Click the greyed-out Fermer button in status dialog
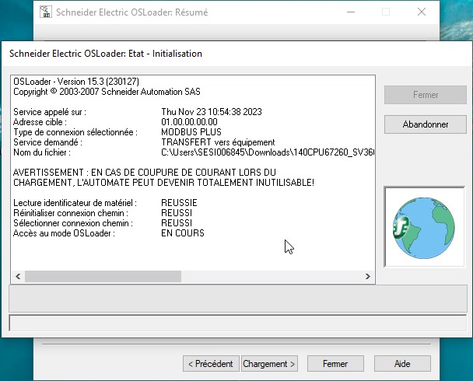This screenshot has width=473, height=381. pos(426,95)
